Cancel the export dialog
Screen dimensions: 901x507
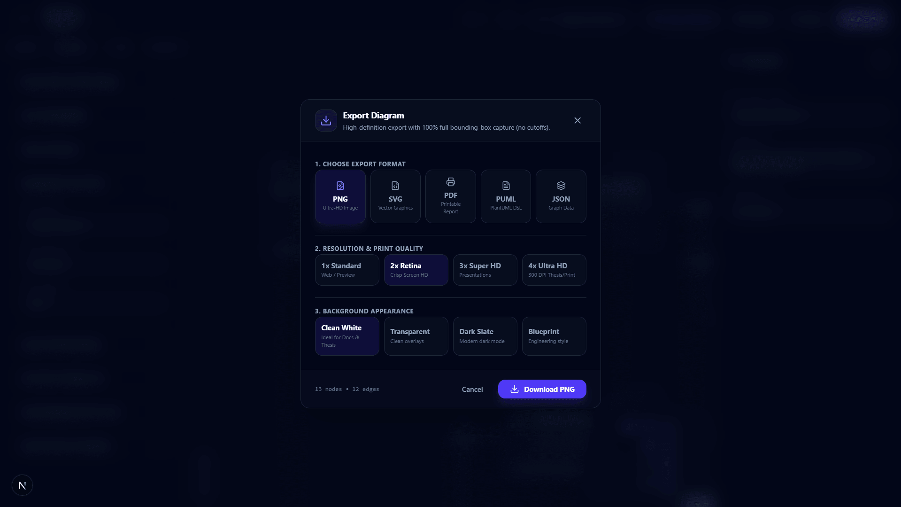tap(472, 389)
